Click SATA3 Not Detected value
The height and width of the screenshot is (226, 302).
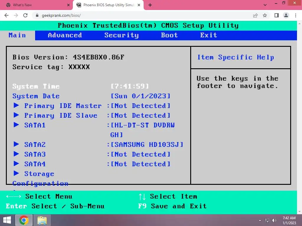pyautogui.click(x=141, y=154)
